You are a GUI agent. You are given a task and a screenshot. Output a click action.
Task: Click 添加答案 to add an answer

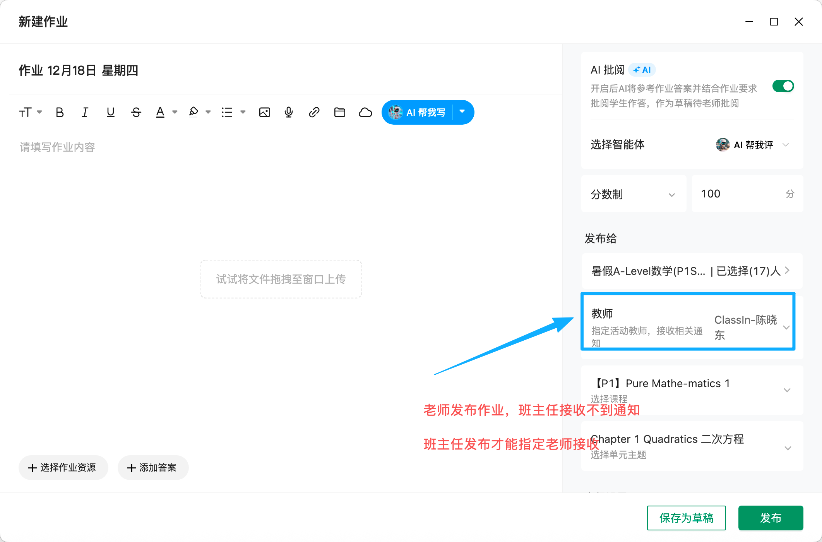coord(153,468)
